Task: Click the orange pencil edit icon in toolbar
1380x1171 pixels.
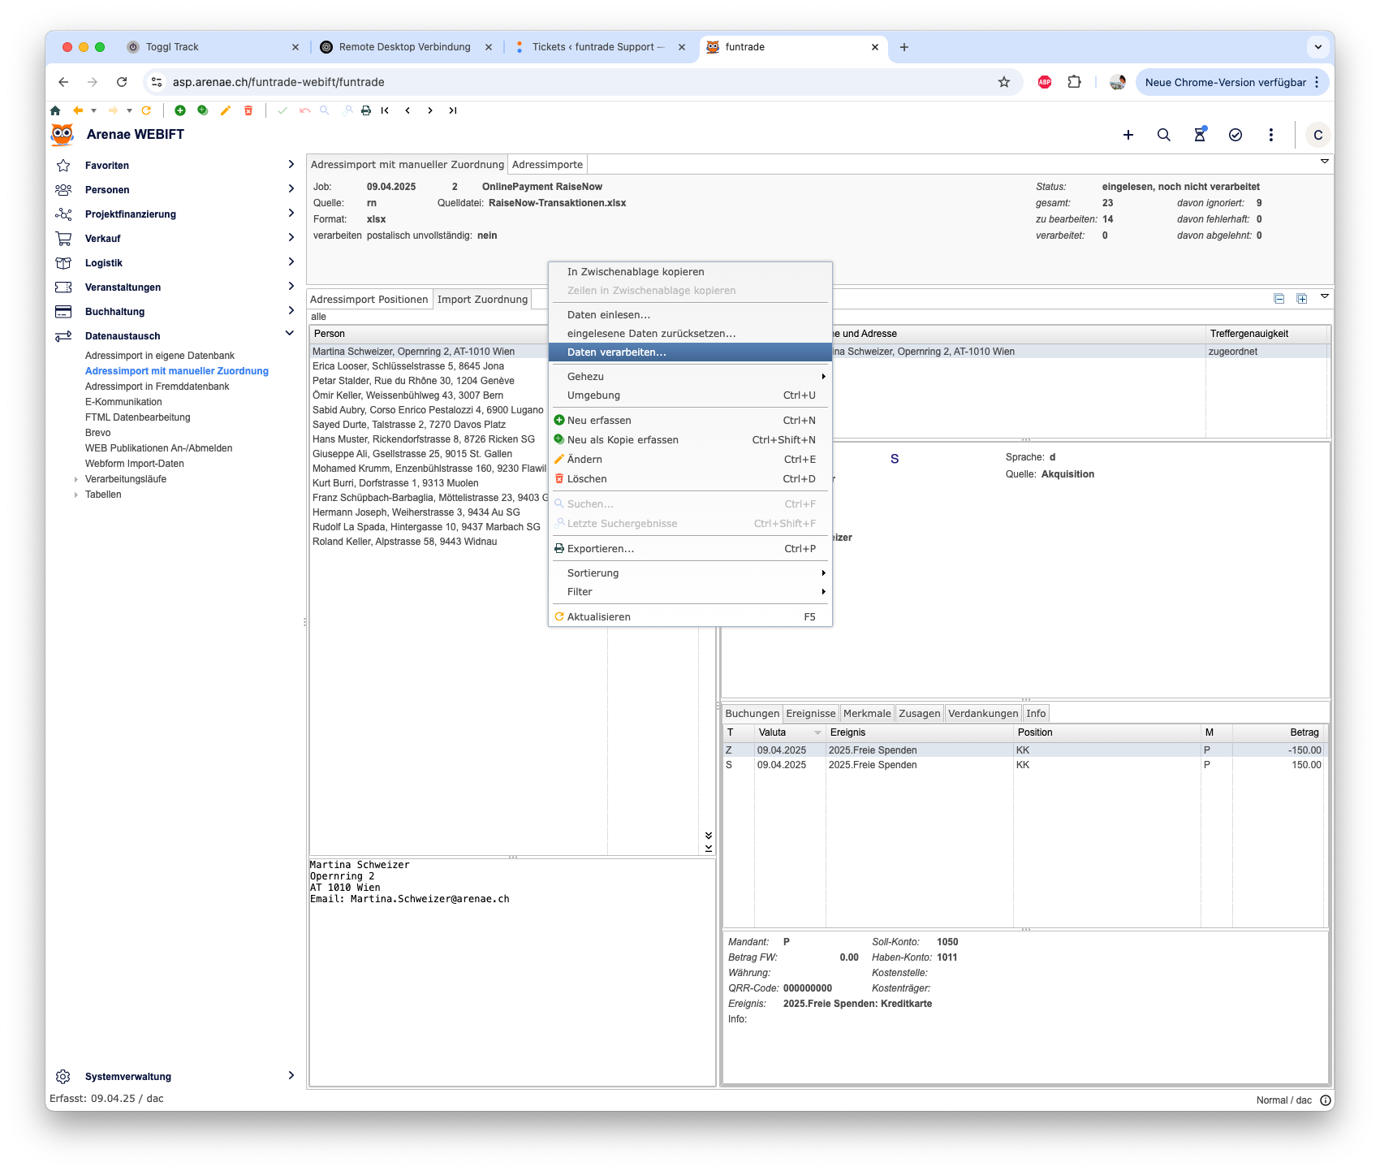Action: (226, 110)
